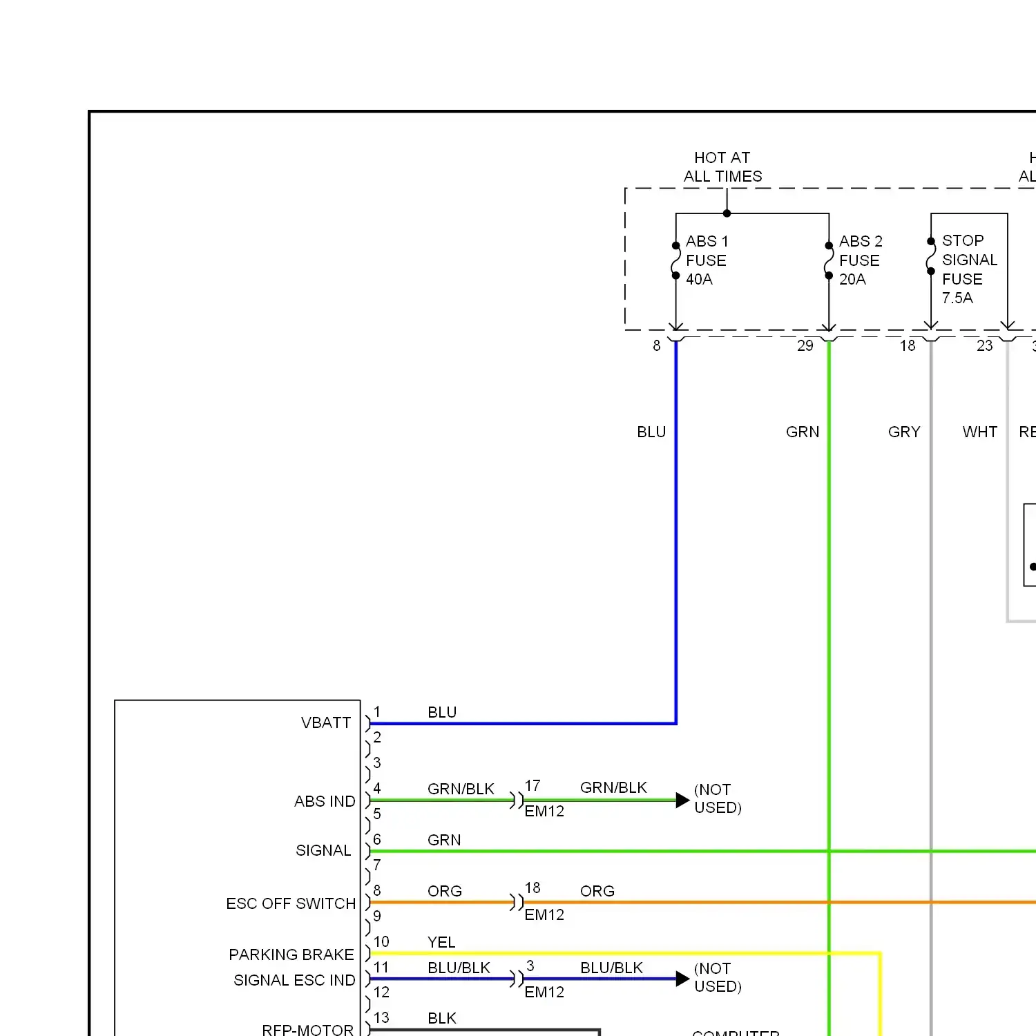
Task: Click the ESC OFF SWITCH label
Action: click(x=291, y=904)
